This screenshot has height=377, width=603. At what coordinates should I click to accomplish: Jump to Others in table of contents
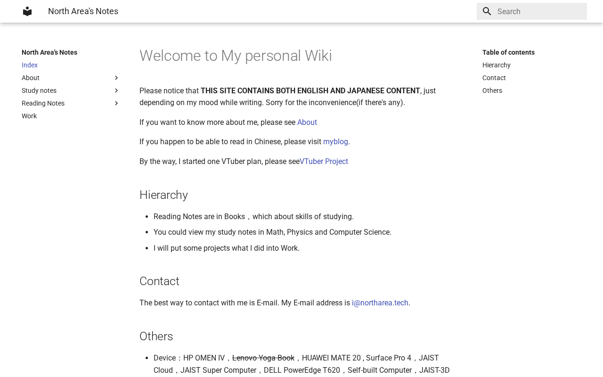(x=492, y=90)
